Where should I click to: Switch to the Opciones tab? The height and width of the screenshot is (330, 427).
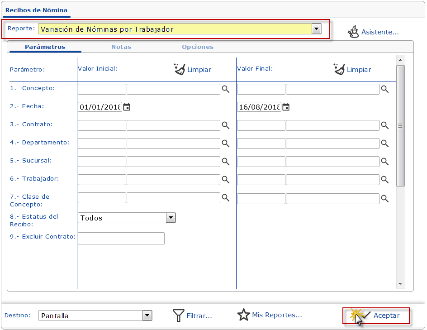(x=197, y=47)
